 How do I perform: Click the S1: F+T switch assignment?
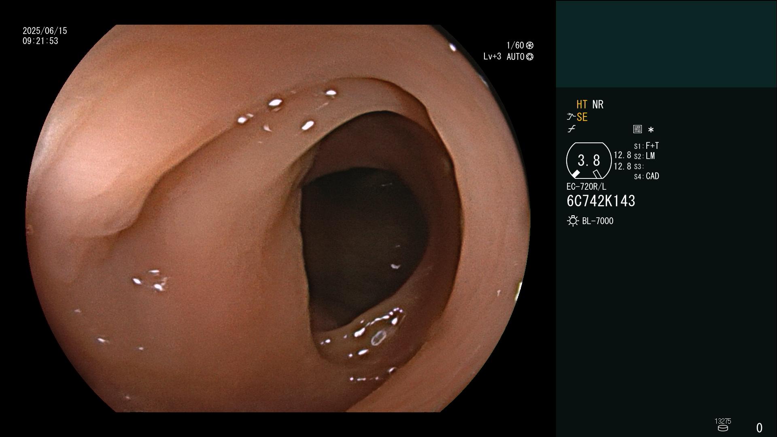(x=646, y=146)
